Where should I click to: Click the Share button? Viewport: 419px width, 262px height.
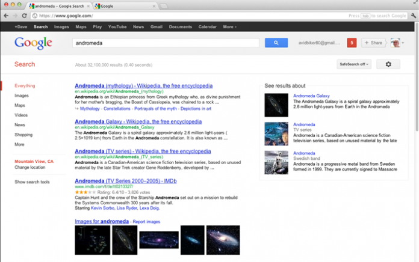point(373,43)
